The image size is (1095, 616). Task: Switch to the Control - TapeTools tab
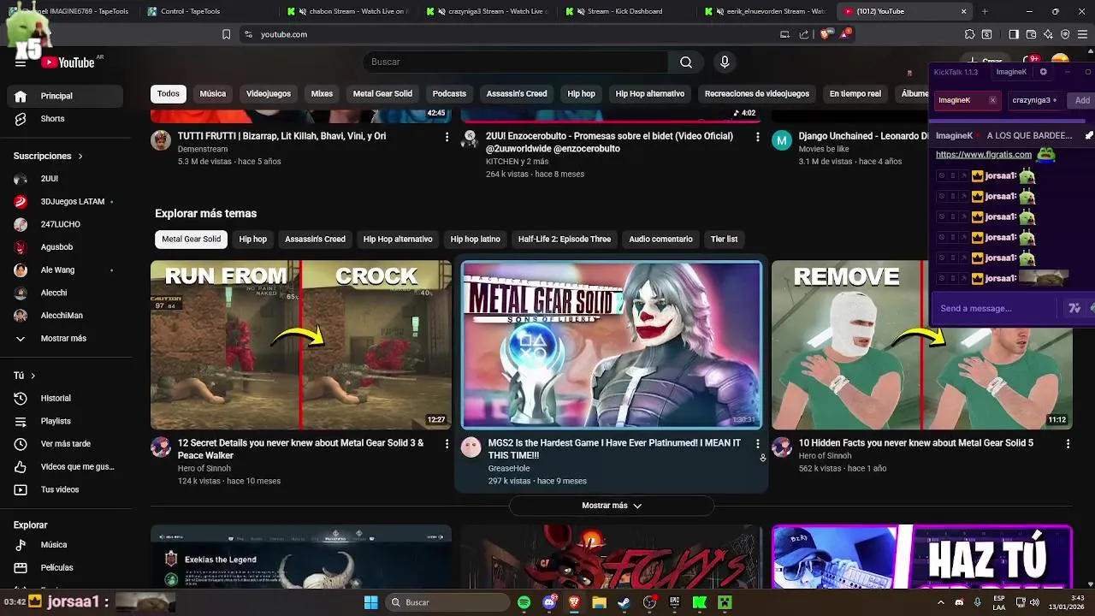pyautogui.click(x=206, y=11)
